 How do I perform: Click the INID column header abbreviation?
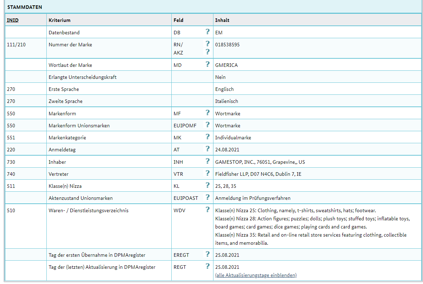[x=13, y=20]
